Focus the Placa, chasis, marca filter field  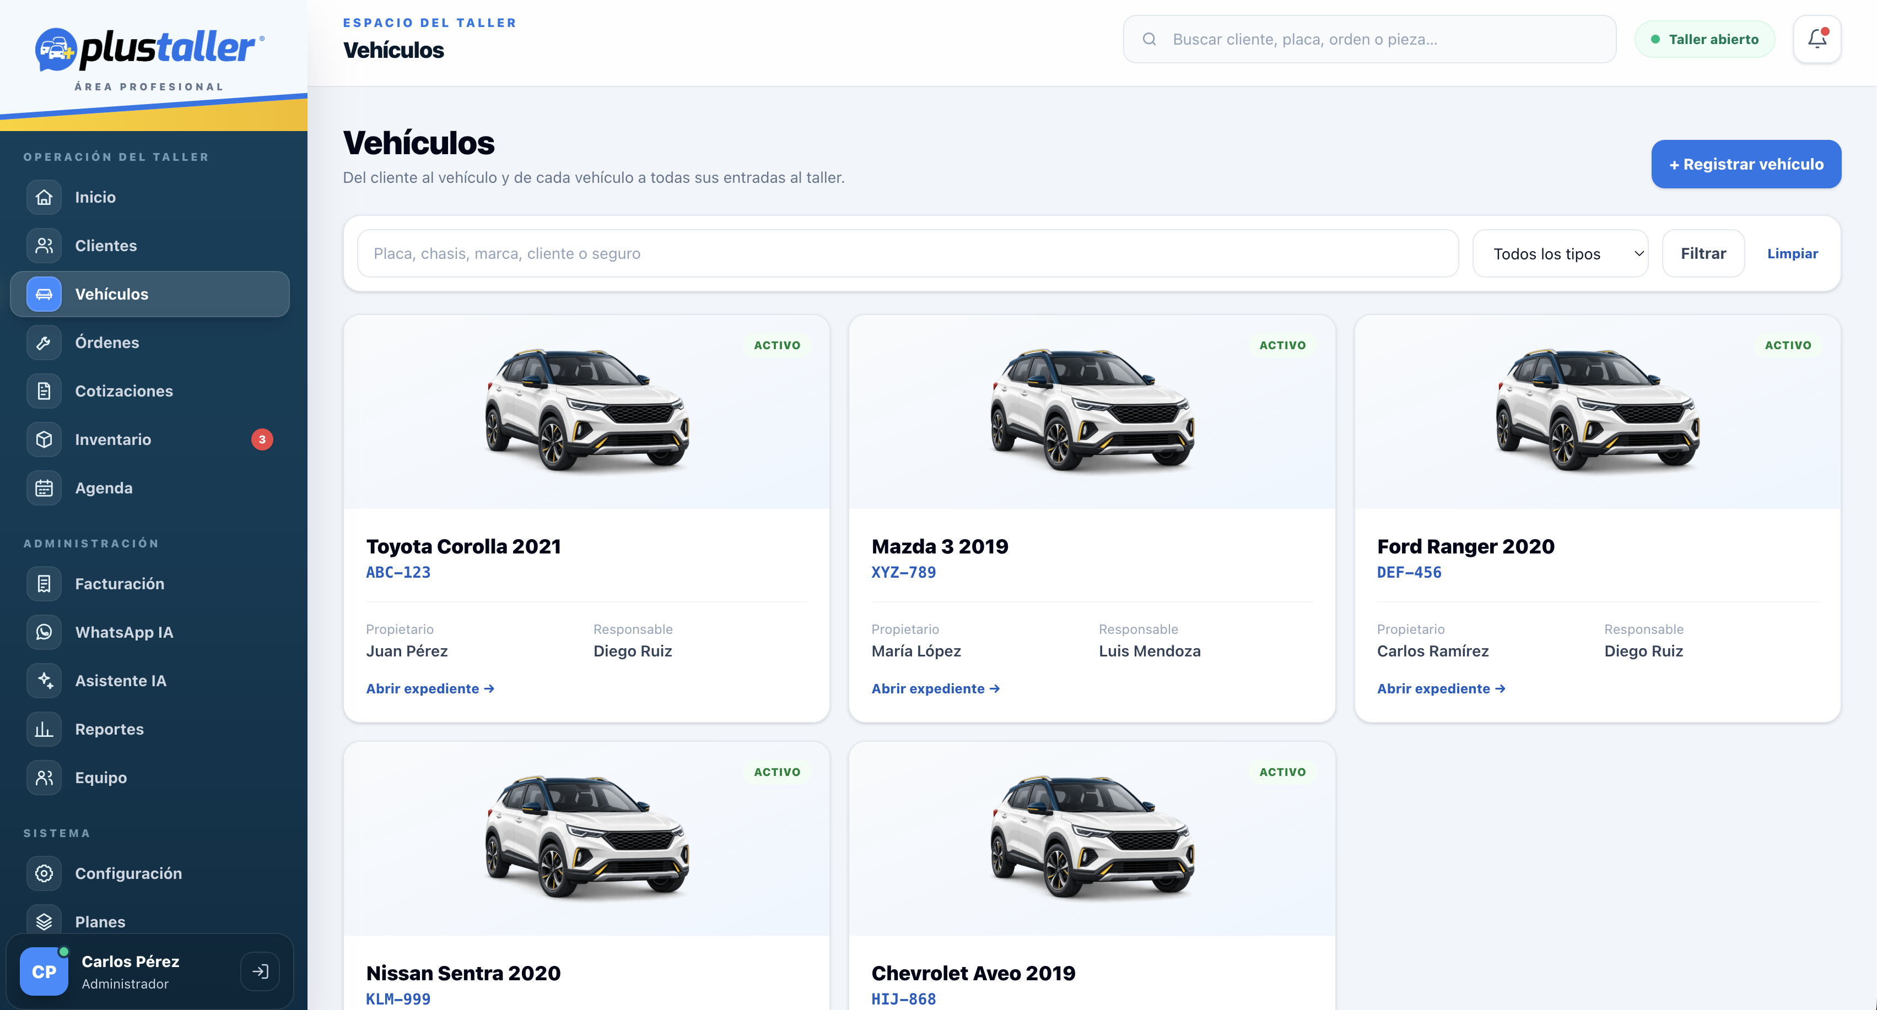pyautogui.click(x=908, y=253)
